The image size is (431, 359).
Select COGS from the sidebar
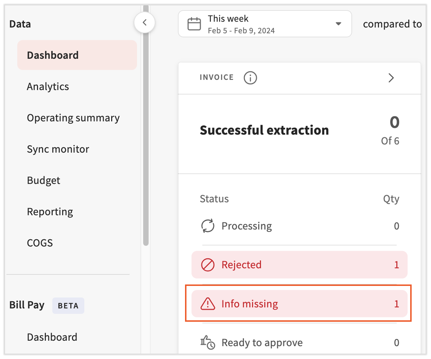click(x=40, y=243)
